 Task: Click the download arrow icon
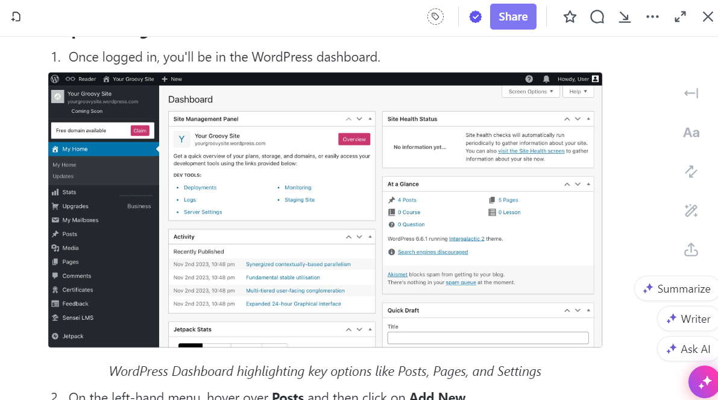[625, 17]
